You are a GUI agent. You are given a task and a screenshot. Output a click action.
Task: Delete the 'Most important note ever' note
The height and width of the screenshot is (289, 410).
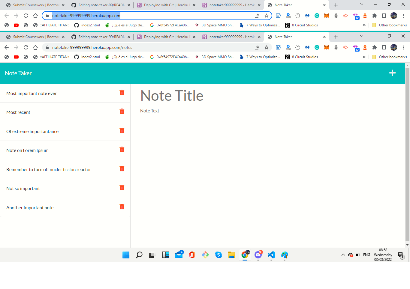[x=122, y=92]
